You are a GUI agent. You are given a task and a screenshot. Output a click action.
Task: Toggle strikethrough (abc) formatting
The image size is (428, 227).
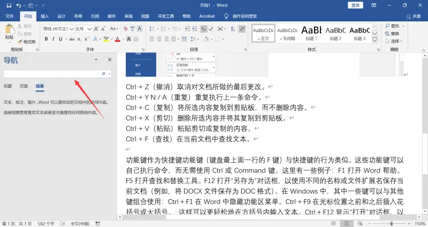pyautogui.click(x=72, y=39)
